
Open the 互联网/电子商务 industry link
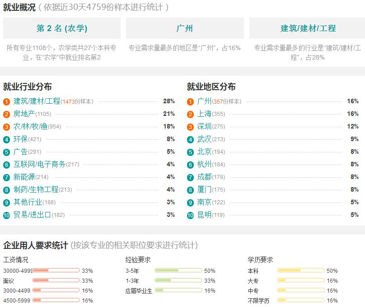39,164
